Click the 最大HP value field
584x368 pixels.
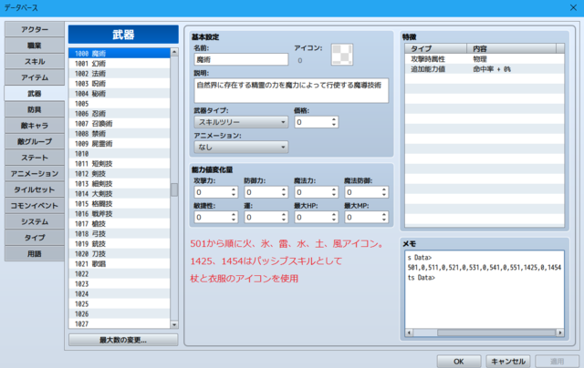pos(316,217)
